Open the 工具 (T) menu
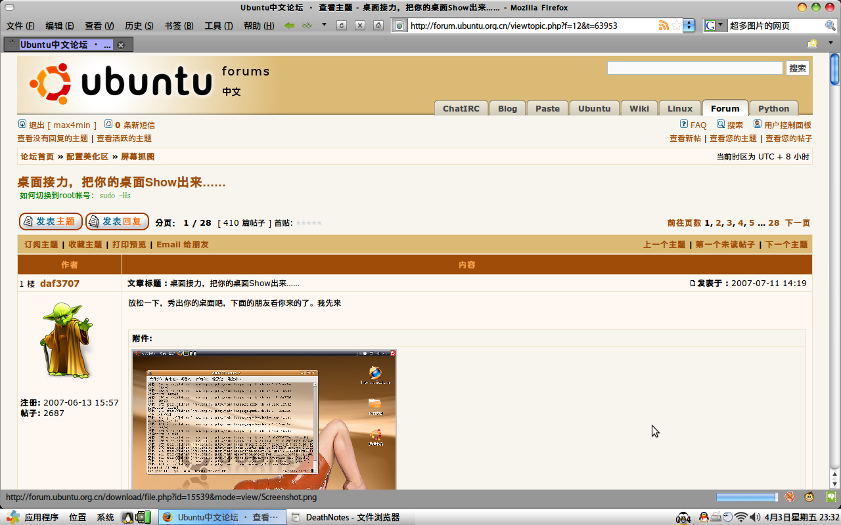841x525 pixels. pos(219,26)
